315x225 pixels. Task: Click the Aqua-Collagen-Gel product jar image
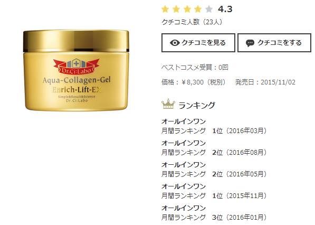[x=76, y=70]
